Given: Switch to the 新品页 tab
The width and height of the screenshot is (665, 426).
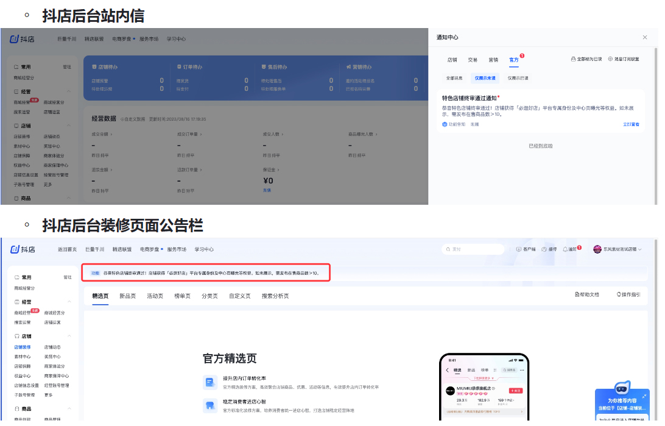Looking at the screenshot, I should [127, 296].
